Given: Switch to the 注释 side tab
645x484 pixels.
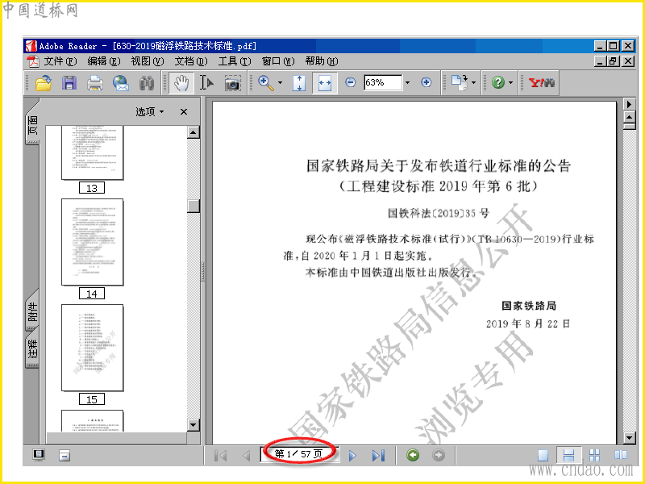Looking at the screenshot, I should [x=32, y=348].
